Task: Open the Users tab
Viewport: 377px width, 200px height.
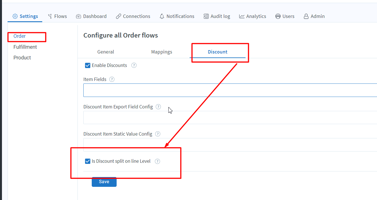Action: 285,16
